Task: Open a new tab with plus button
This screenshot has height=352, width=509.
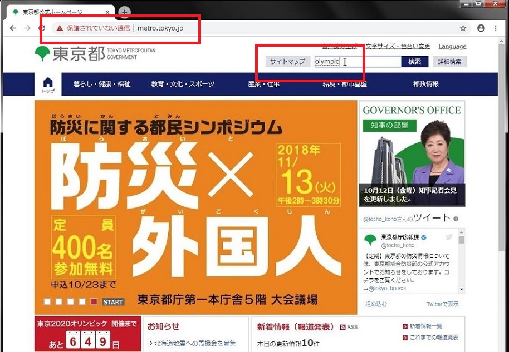Action: (x=124, y=12)
